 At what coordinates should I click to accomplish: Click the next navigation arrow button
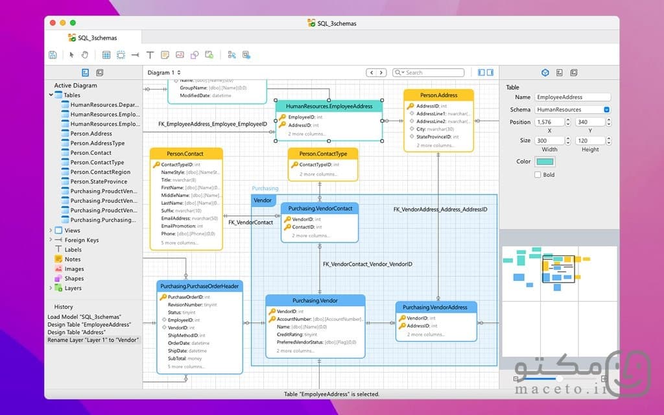tap(381, 73)
